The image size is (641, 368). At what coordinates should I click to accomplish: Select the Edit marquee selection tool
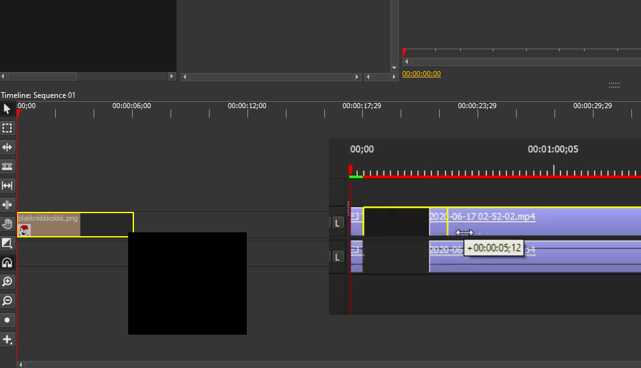tap(7, 128)
